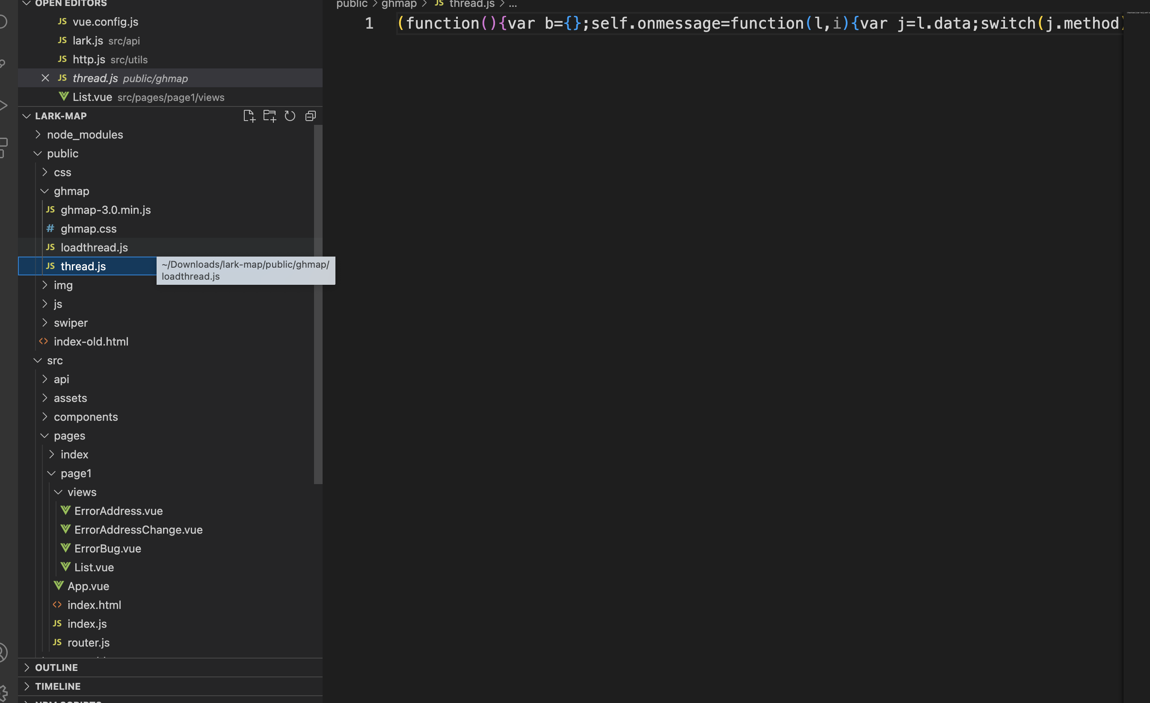Open the Manage gear icon in activity bar
This screenshot has height=703, width=1150.
point(3,693)
